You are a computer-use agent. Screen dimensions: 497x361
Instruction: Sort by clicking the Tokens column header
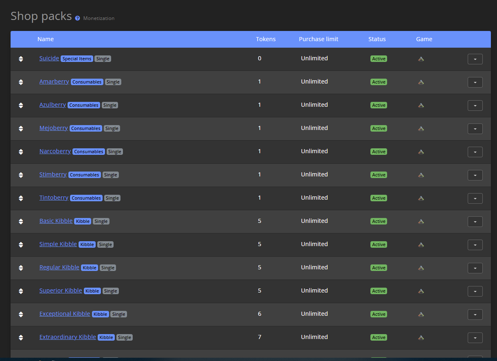pyautogui.click(x=266, y=39)
